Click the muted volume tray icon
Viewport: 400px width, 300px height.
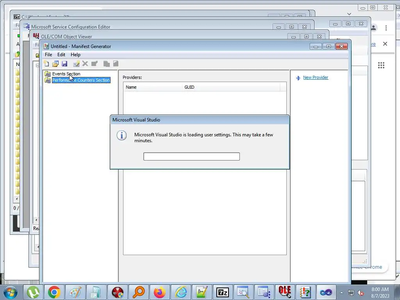[x=361, y=293]
